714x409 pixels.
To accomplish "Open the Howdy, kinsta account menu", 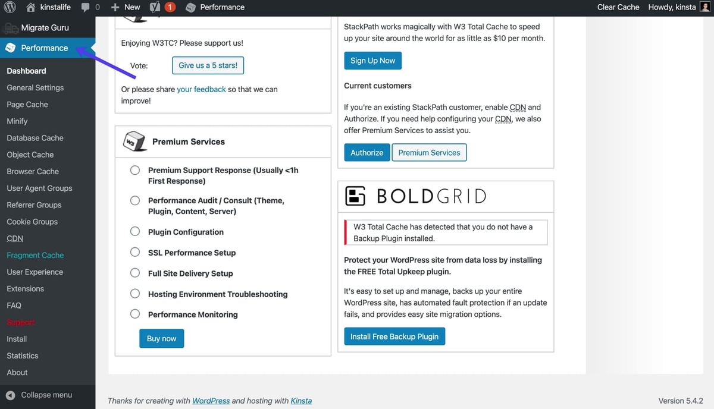I will click(x=672, y=7).
